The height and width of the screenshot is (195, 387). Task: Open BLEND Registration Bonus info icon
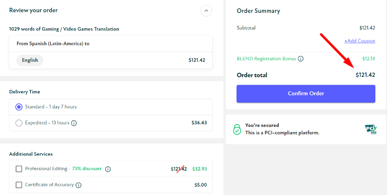tap(301, 59)
